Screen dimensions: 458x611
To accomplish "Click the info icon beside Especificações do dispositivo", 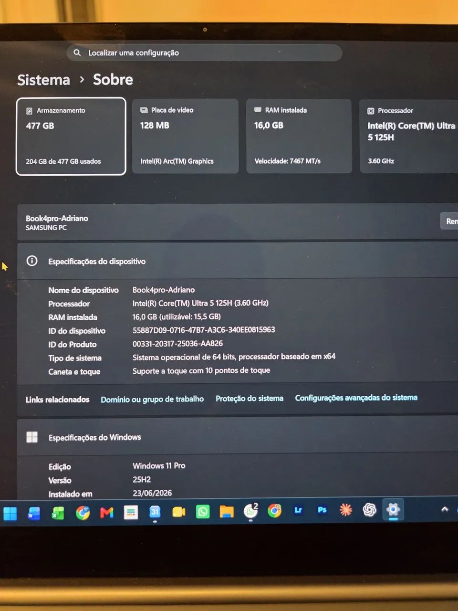I will [32, 261].
